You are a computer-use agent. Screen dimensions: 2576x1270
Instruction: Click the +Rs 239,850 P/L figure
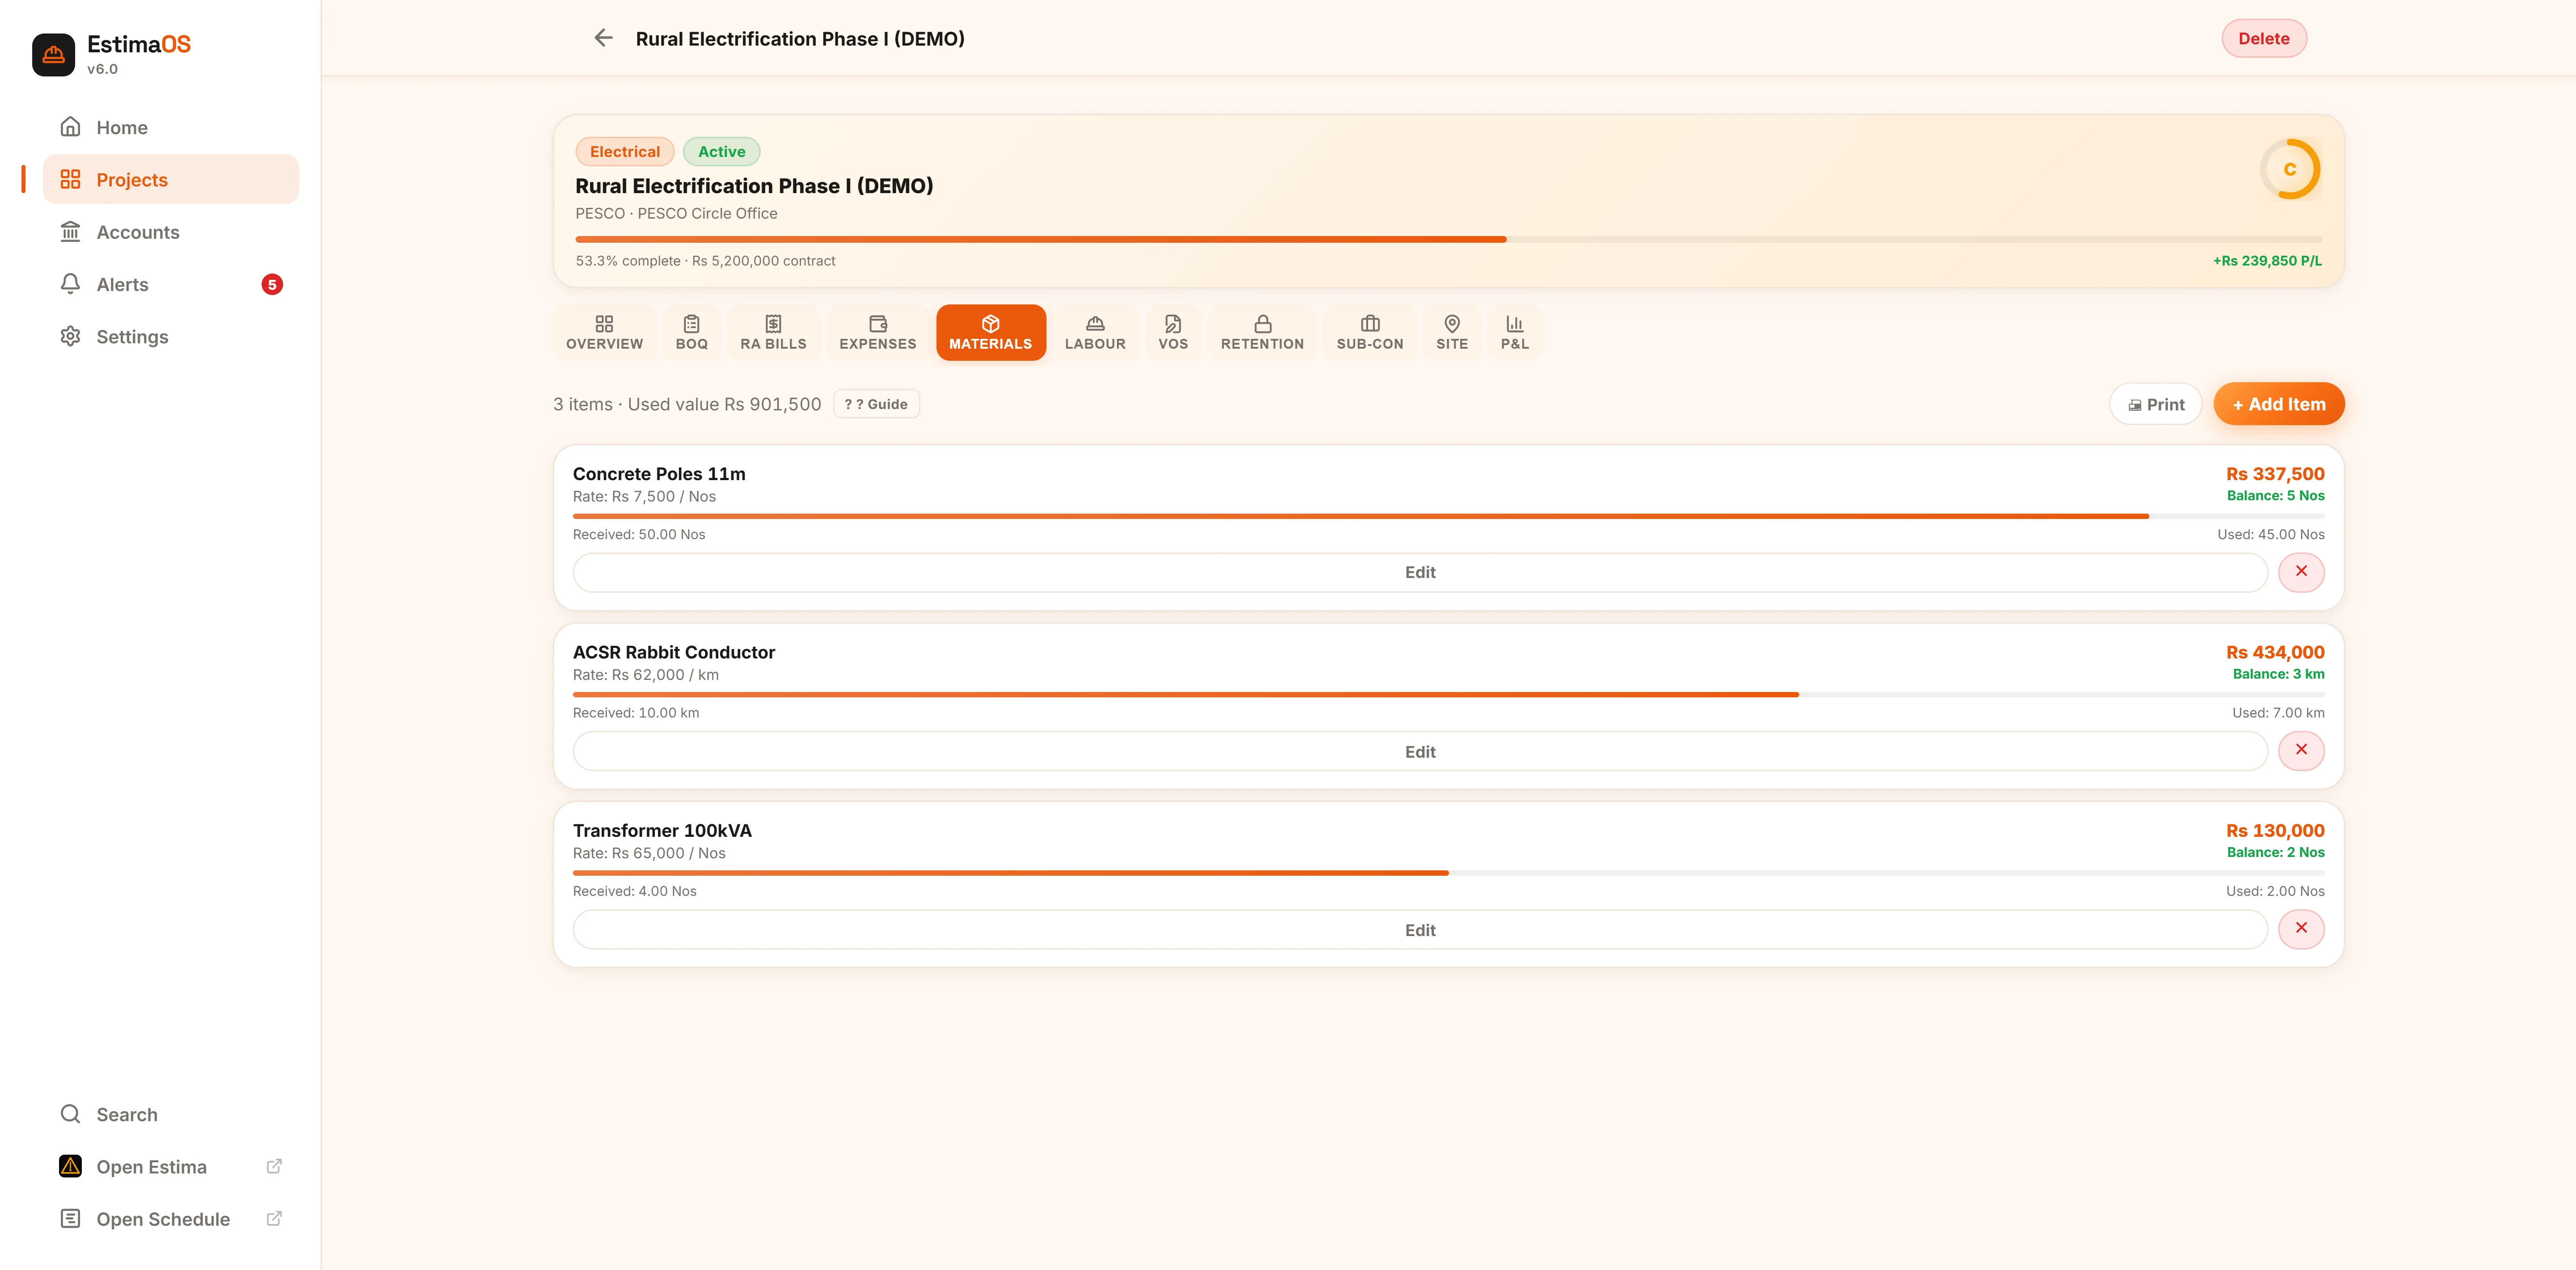2267,261
